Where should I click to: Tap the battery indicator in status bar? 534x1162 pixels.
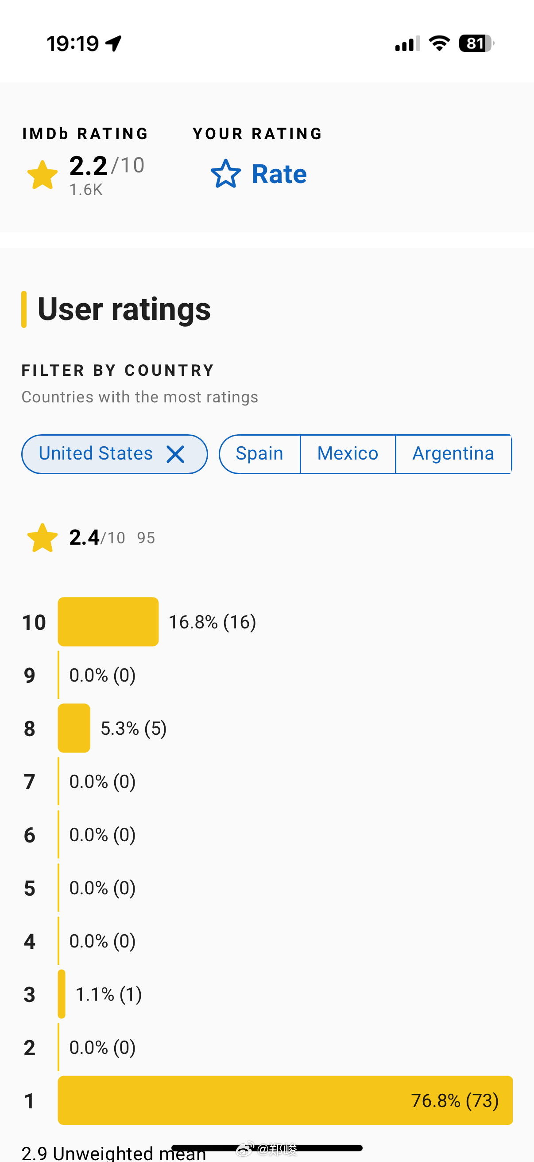point(476,43)
